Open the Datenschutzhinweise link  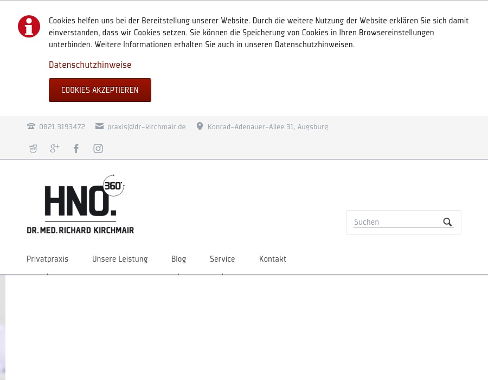tap(90, 65)
